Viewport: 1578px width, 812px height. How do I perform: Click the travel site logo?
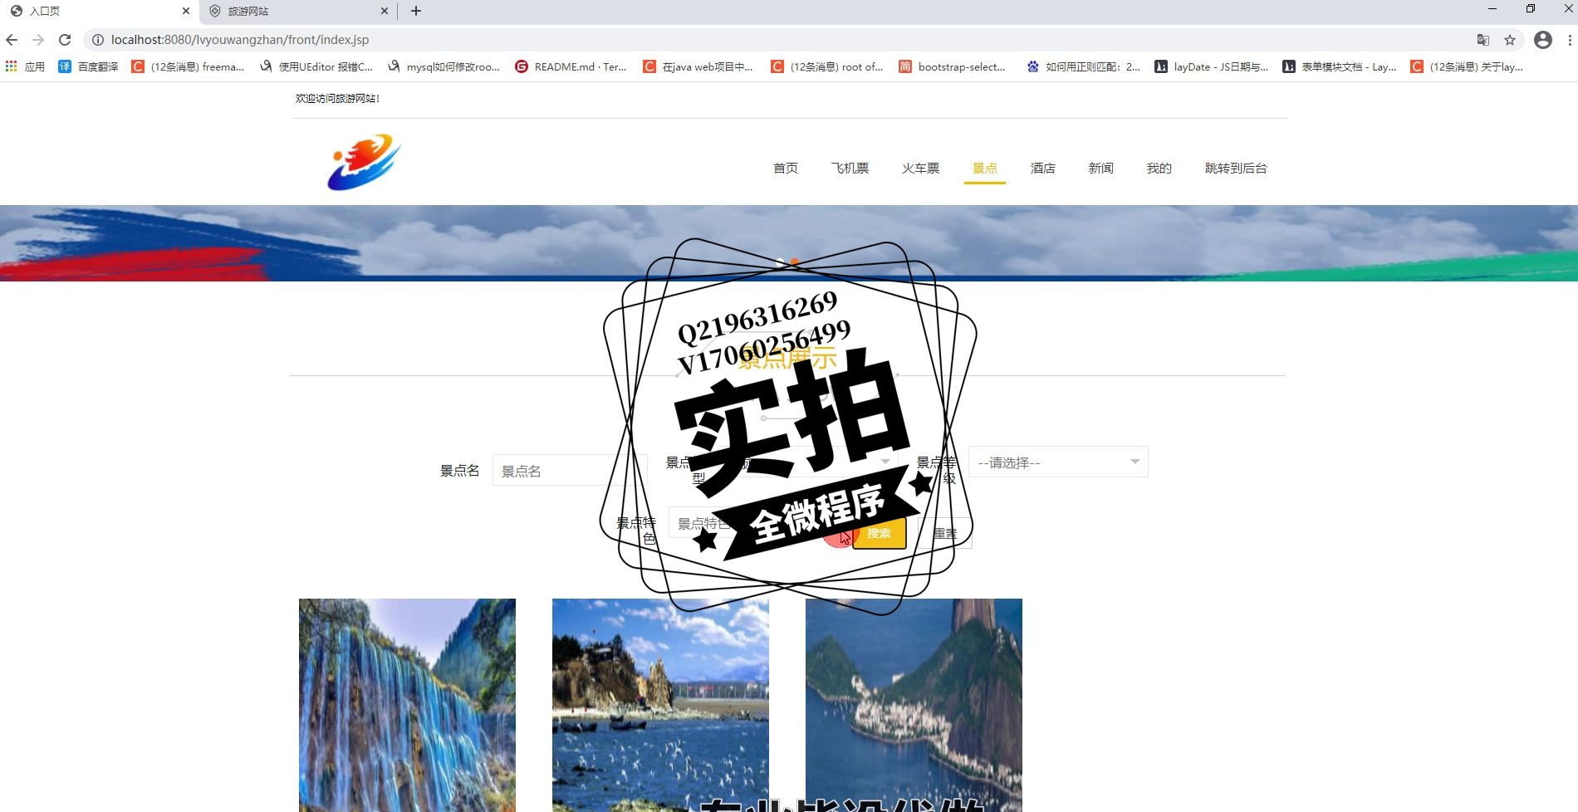364,162
